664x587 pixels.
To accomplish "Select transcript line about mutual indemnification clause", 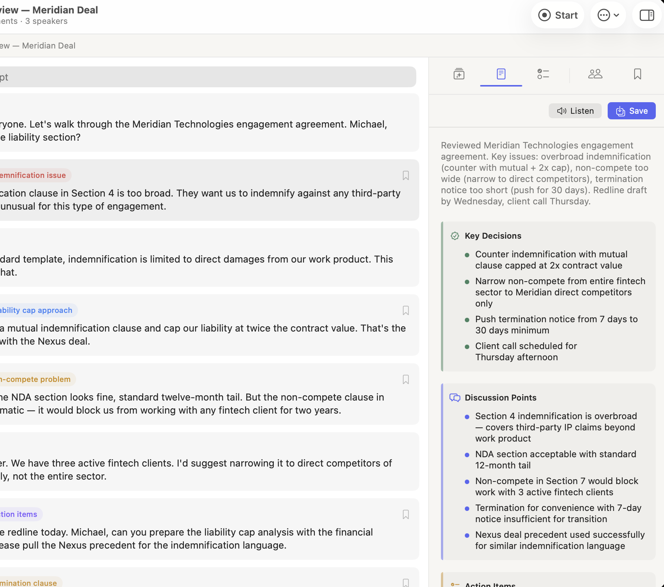I will click(x=203, y=335).
